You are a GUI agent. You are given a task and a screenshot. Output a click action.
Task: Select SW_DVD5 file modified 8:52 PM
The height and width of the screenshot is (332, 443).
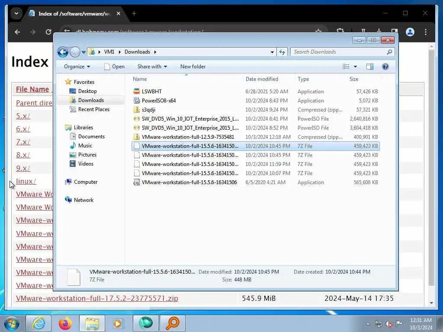pos(255,128)
